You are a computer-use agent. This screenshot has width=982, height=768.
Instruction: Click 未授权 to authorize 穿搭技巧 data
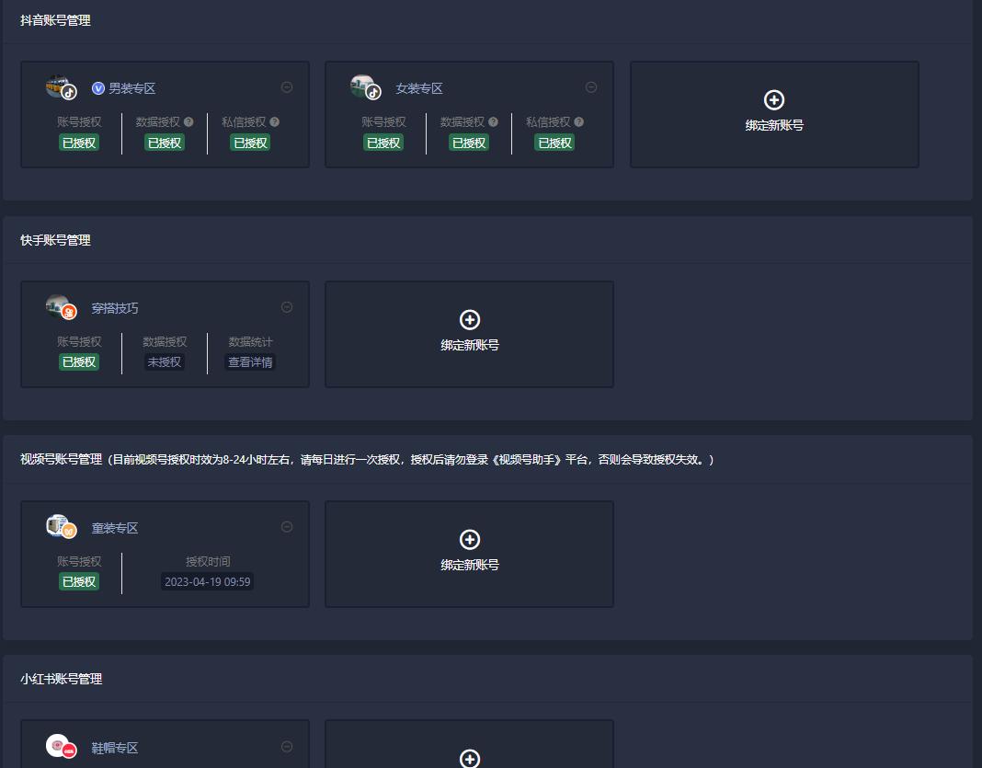164,361
